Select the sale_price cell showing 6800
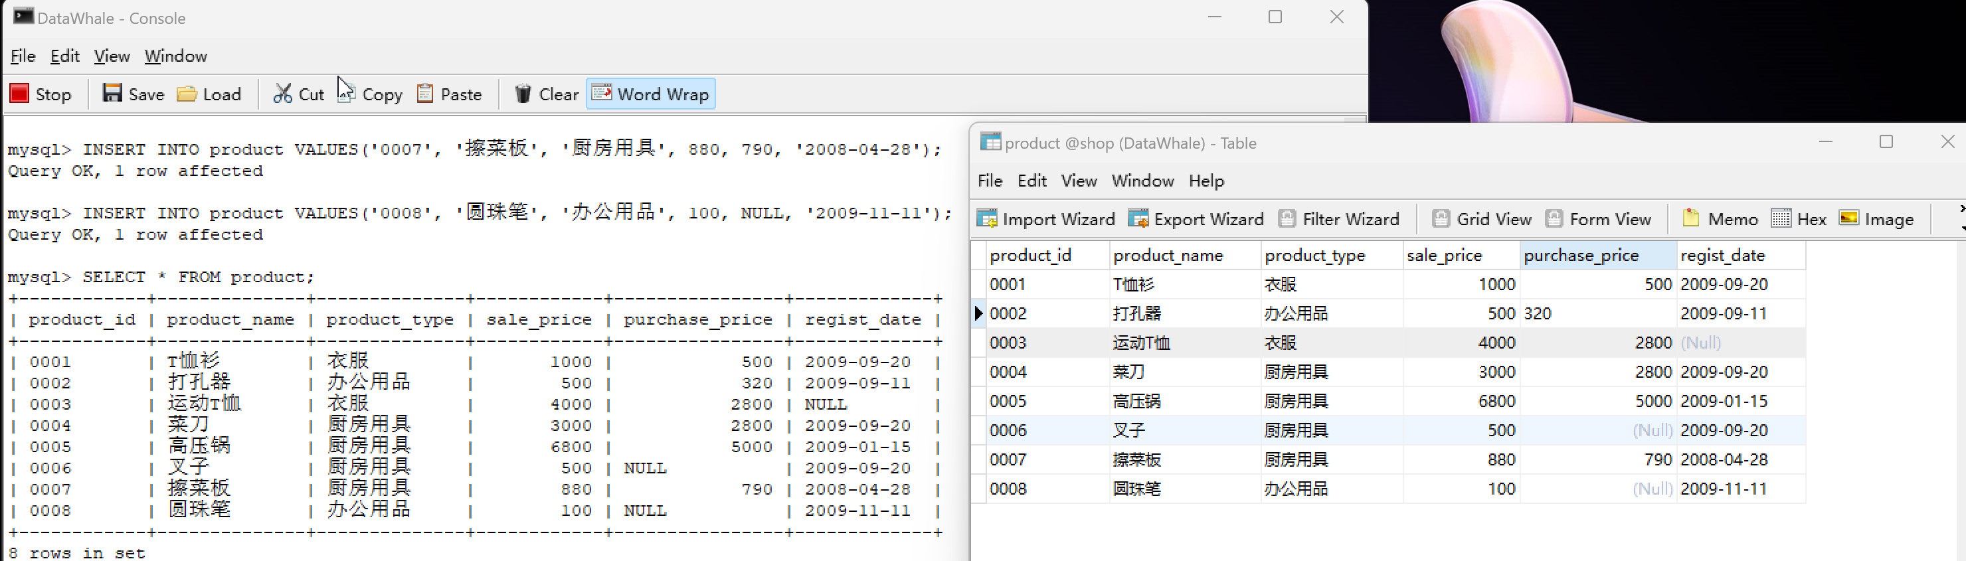The height and width of the screenshot is (561, 1966). click(x=1460, y=402)
